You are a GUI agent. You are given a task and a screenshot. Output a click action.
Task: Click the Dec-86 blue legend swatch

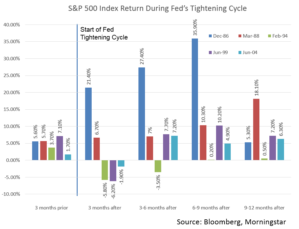pyautogui.click(x=210, y=36)
